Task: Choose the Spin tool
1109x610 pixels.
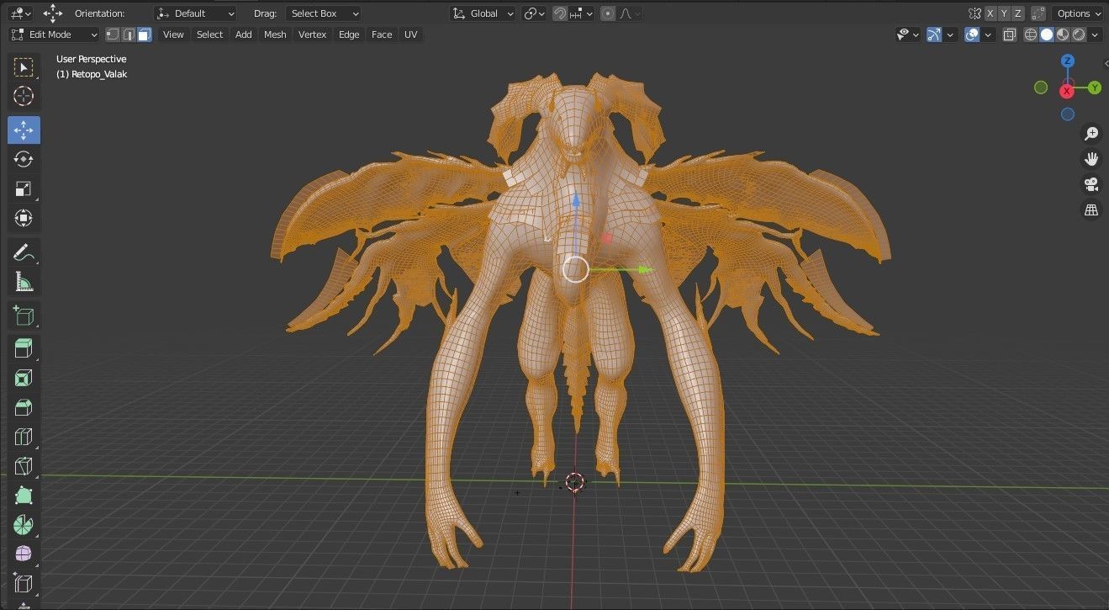Action: pyautogui.click(x=24, y=525)
